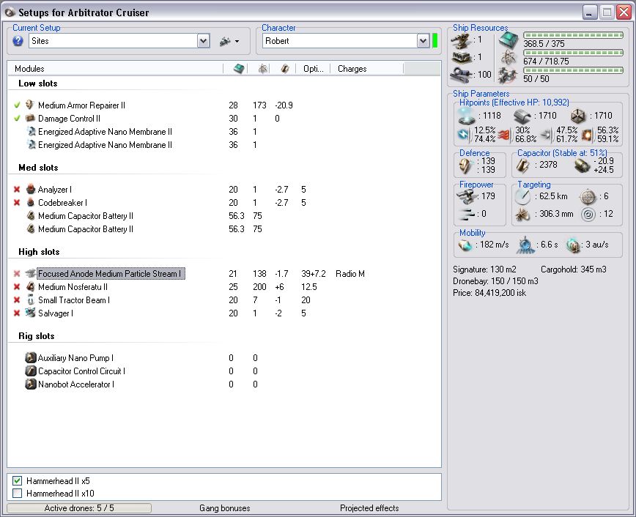
Task: Click first Medium Capacitor Battery II icon
Action: pyautogui.click(x=31, y=216)
